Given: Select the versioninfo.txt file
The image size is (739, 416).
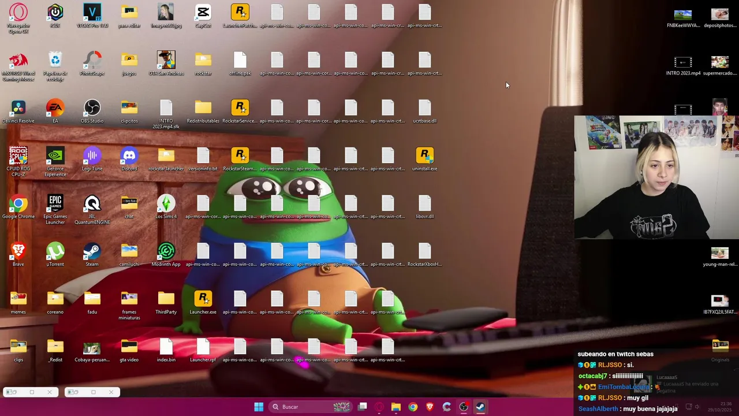Looking at the screenshot, I should [203, 159].
